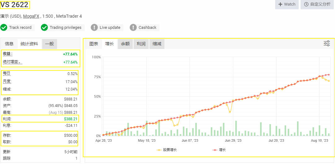Image resolution: width=335 pixels, height=164 pixels.
Task: Click the 月度 label
Action: [x=7, y=82]
